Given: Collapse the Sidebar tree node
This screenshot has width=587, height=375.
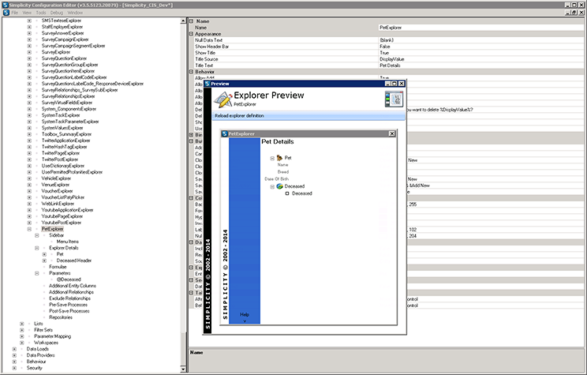Looking at the screenshot, I should point(36,235).
